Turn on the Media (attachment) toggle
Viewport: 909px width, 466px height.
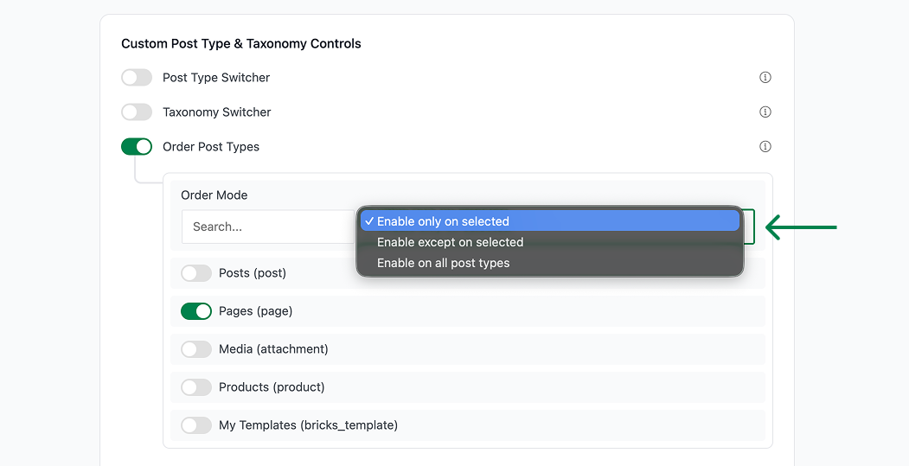tap(196, 349)
